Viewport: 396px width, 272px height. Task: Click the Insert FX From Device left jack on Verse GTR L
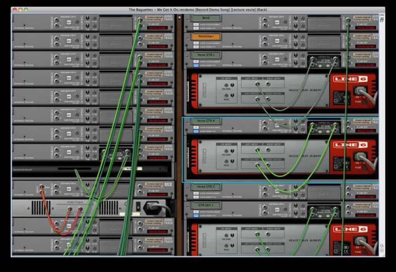point(335,59)
